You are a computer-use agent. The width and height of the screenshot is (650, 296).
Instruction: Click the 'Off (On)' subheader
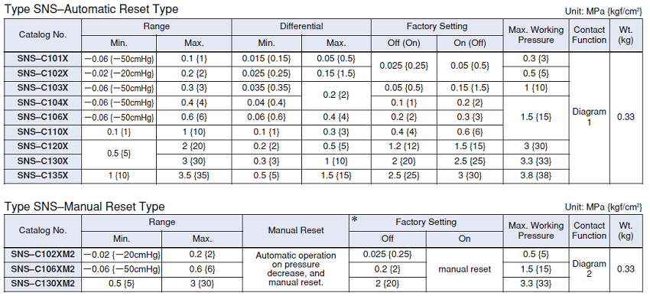pos(404,43)
